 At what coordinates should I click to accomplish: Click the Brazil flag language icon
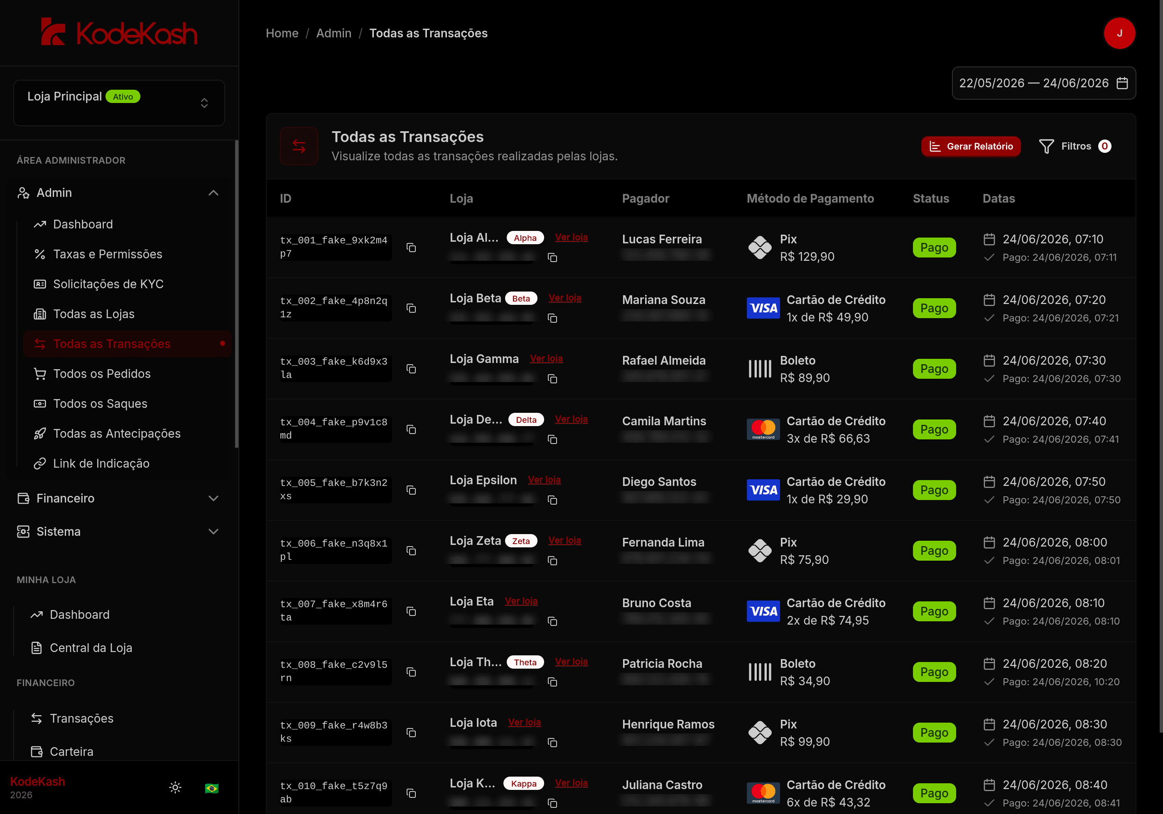212,788
